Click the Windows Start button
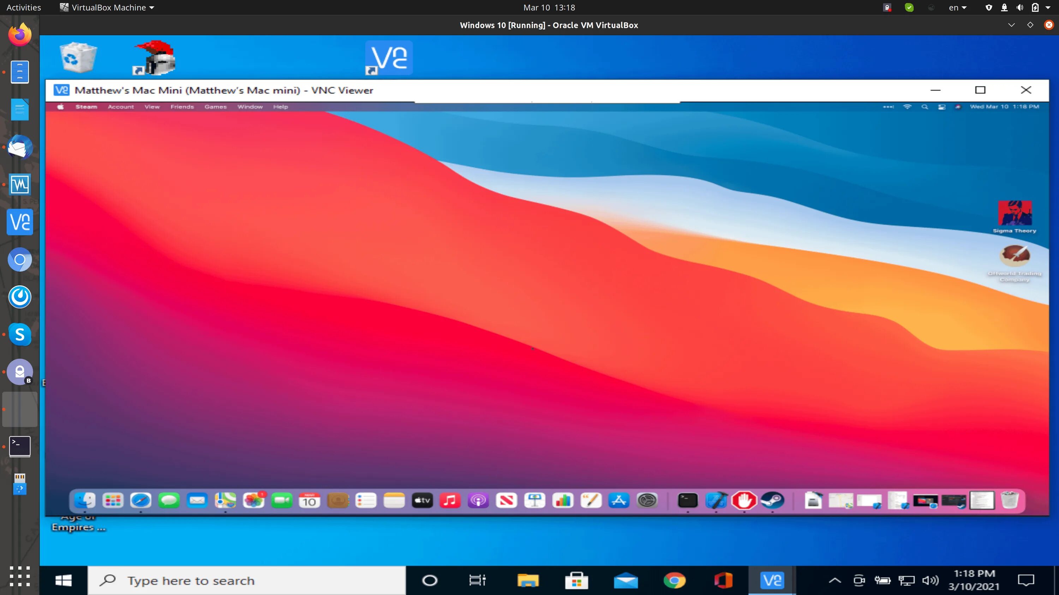The width and height of the screenshot is (1059, 595). click(63, 580)
